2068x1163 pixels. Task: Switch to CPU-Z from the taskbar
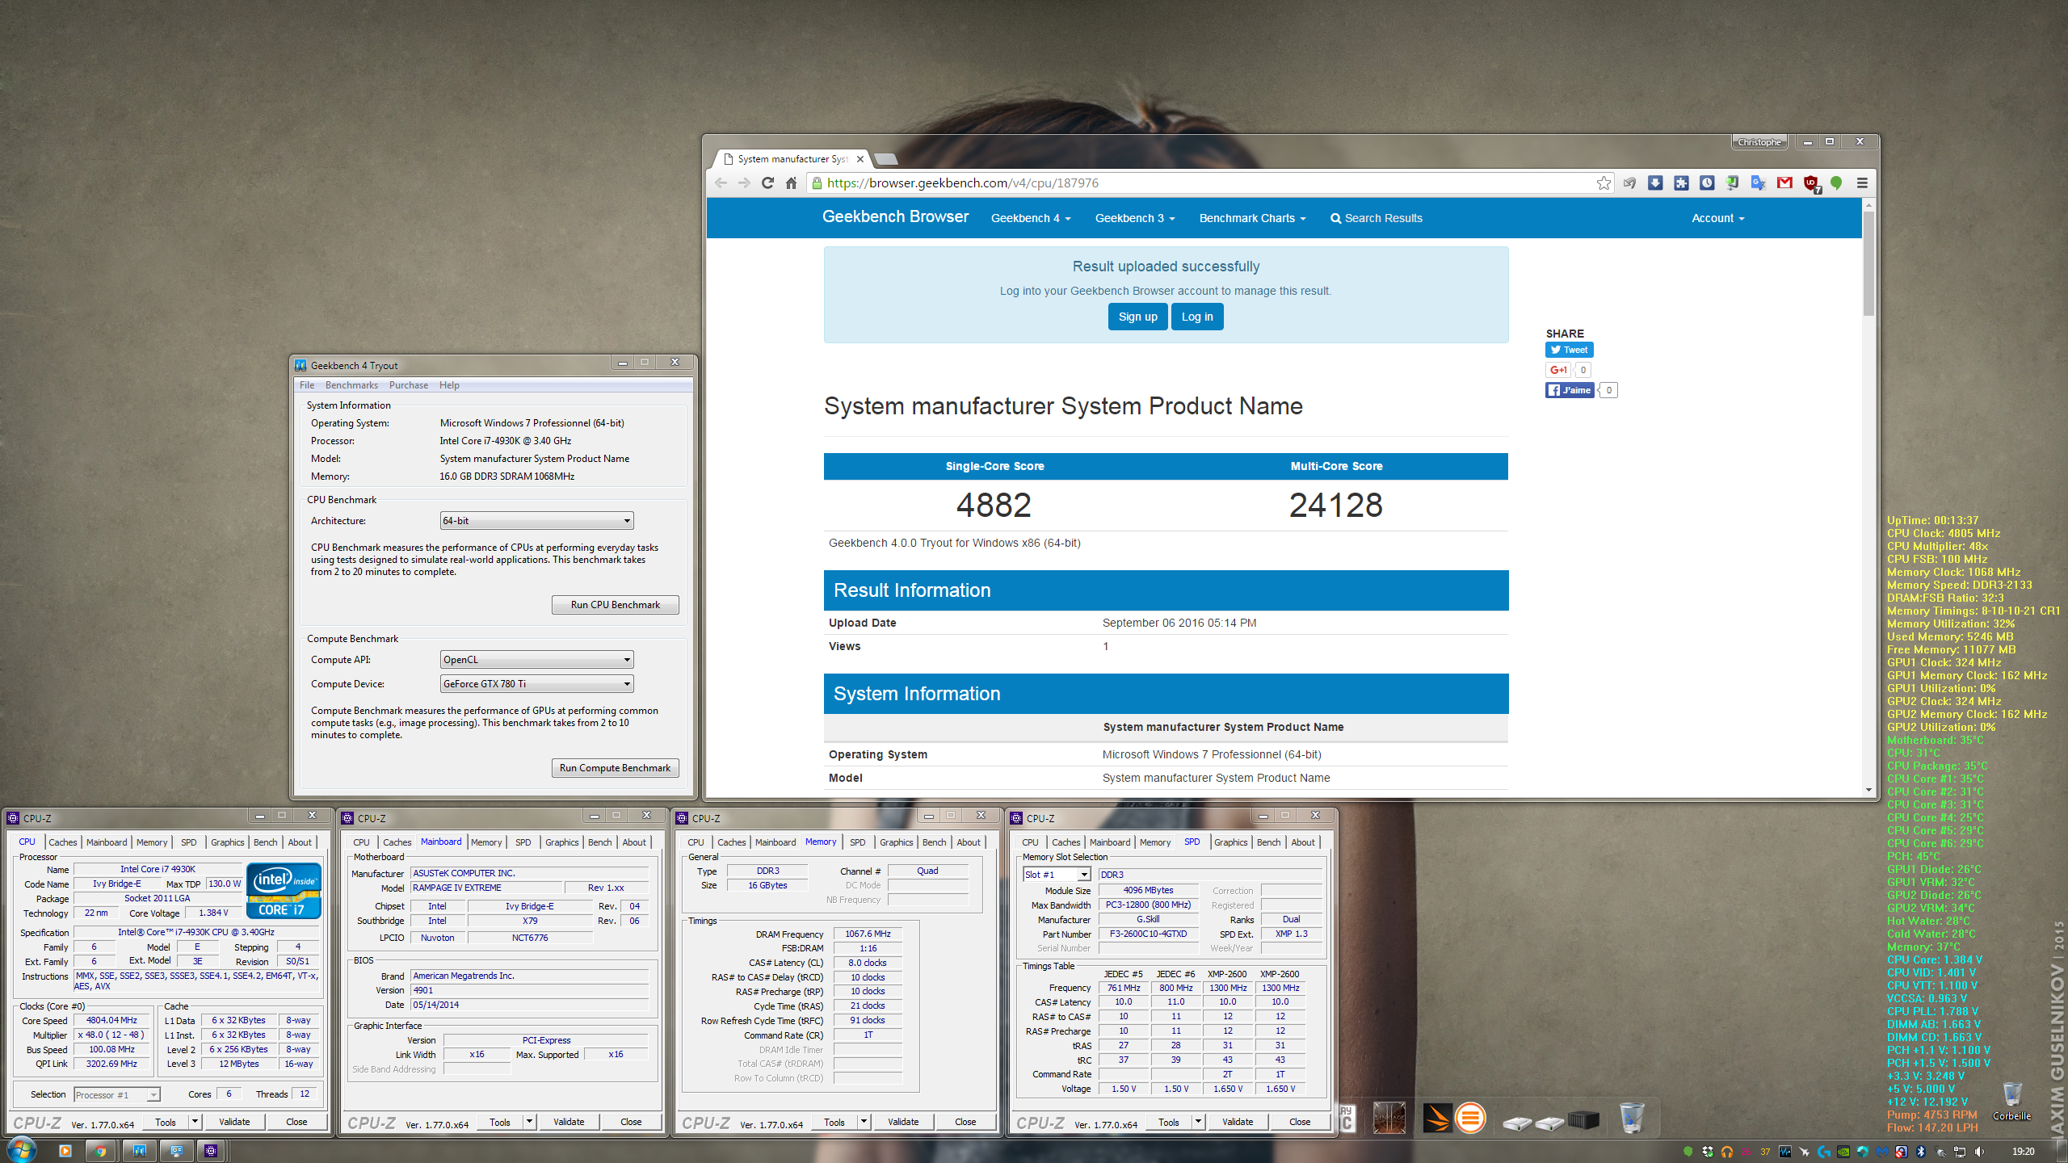click(211, 1151)
